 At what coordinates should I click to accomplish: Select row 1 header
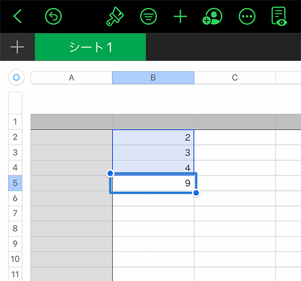(x=15, y=122)
